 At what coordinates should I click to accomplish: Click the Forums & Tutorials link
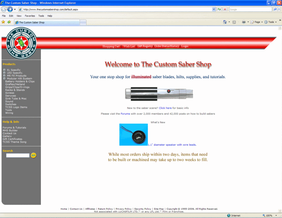pyautogui.click(x=14, y=128)
